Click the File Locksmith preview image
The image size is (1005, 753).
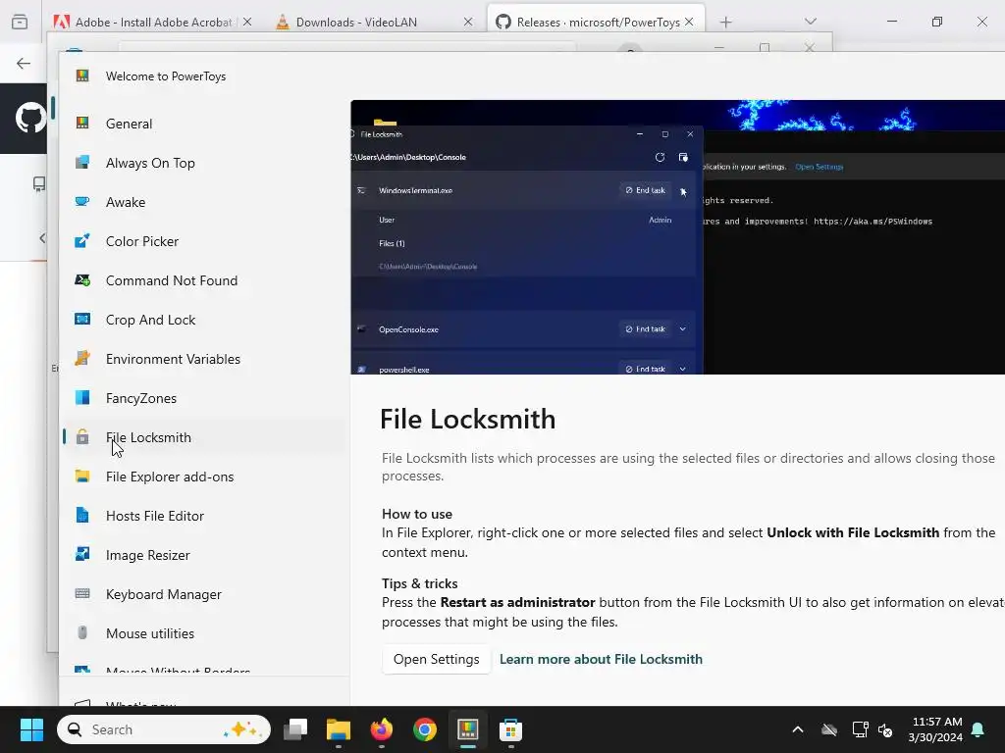(677, 237)
